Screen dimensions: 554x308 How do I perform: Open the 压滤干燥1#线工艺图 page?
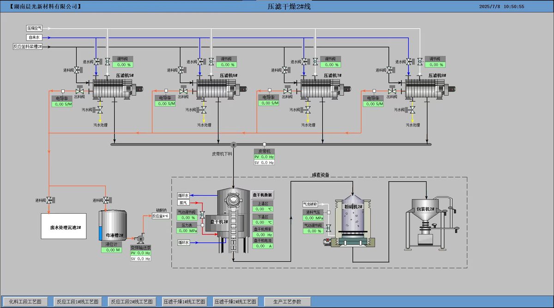[184, 302]
